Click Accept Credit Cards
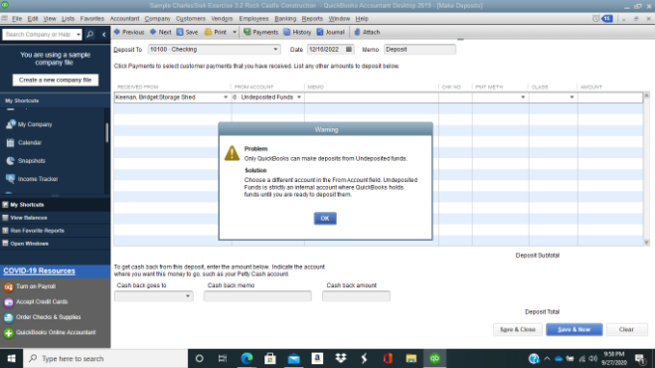 tap(36, 302)
